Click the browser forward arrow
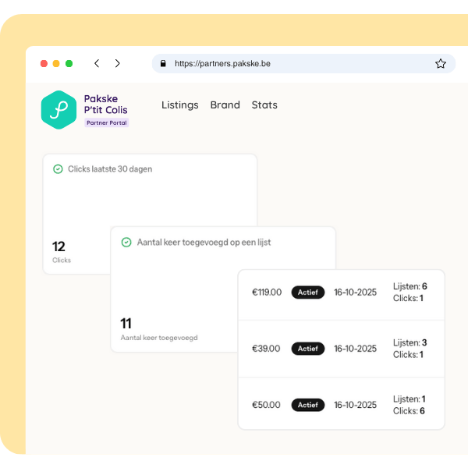The image size is (468, 468). (117, 63)
